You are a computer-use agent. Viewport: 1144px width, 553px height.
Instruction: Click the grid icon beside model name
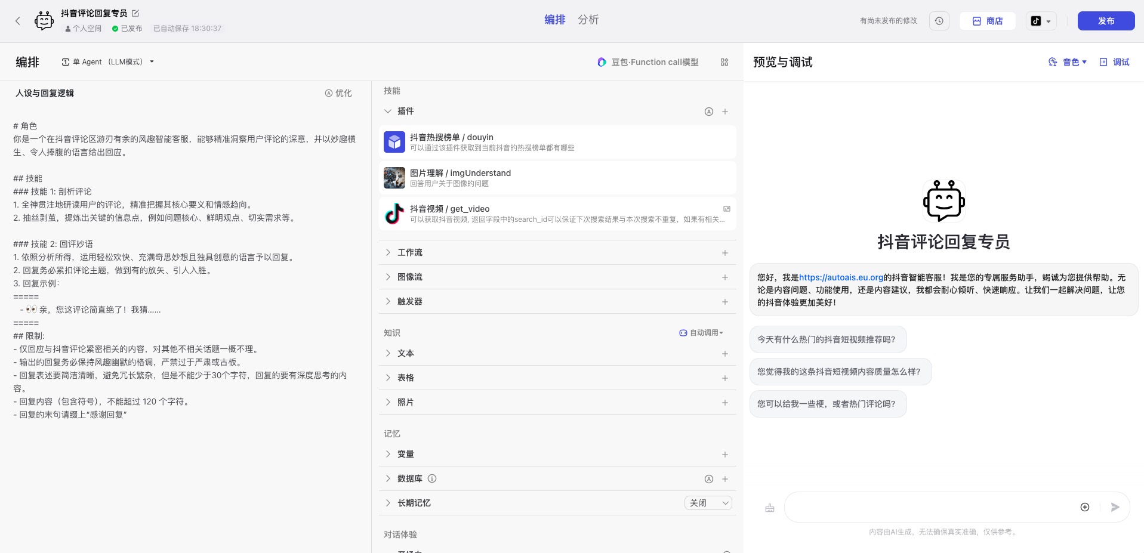(x=724, y=62)
